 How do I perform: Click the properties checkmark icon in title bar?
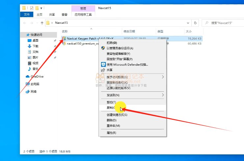32,8
